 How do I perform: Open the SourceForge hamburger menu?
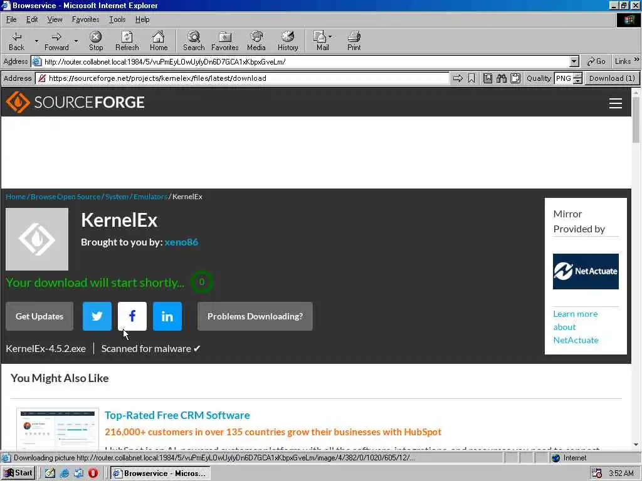tap(616, 103)
